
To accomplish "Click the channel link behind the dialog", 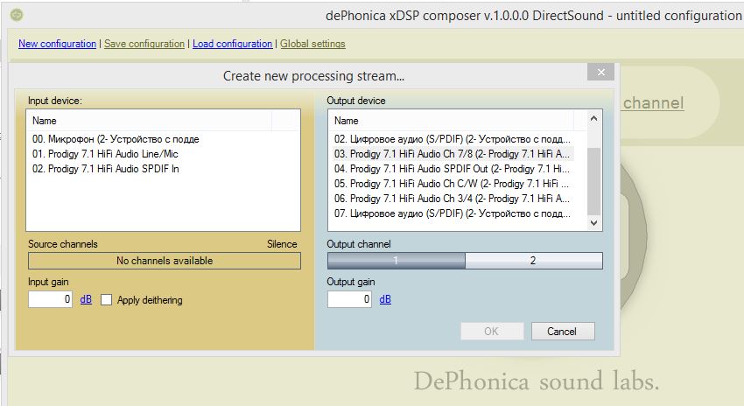I will tap(653, 103).
